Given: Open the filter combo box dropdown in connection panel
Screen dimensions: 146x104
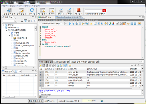Looking at the screenshot, I should point(15,21).
